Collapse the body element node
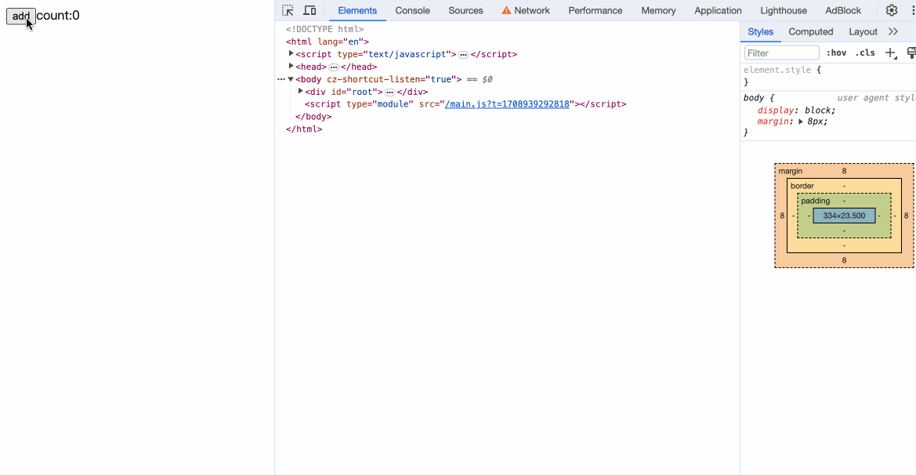Viewport: 916px width, 475px height. [291, 79]
